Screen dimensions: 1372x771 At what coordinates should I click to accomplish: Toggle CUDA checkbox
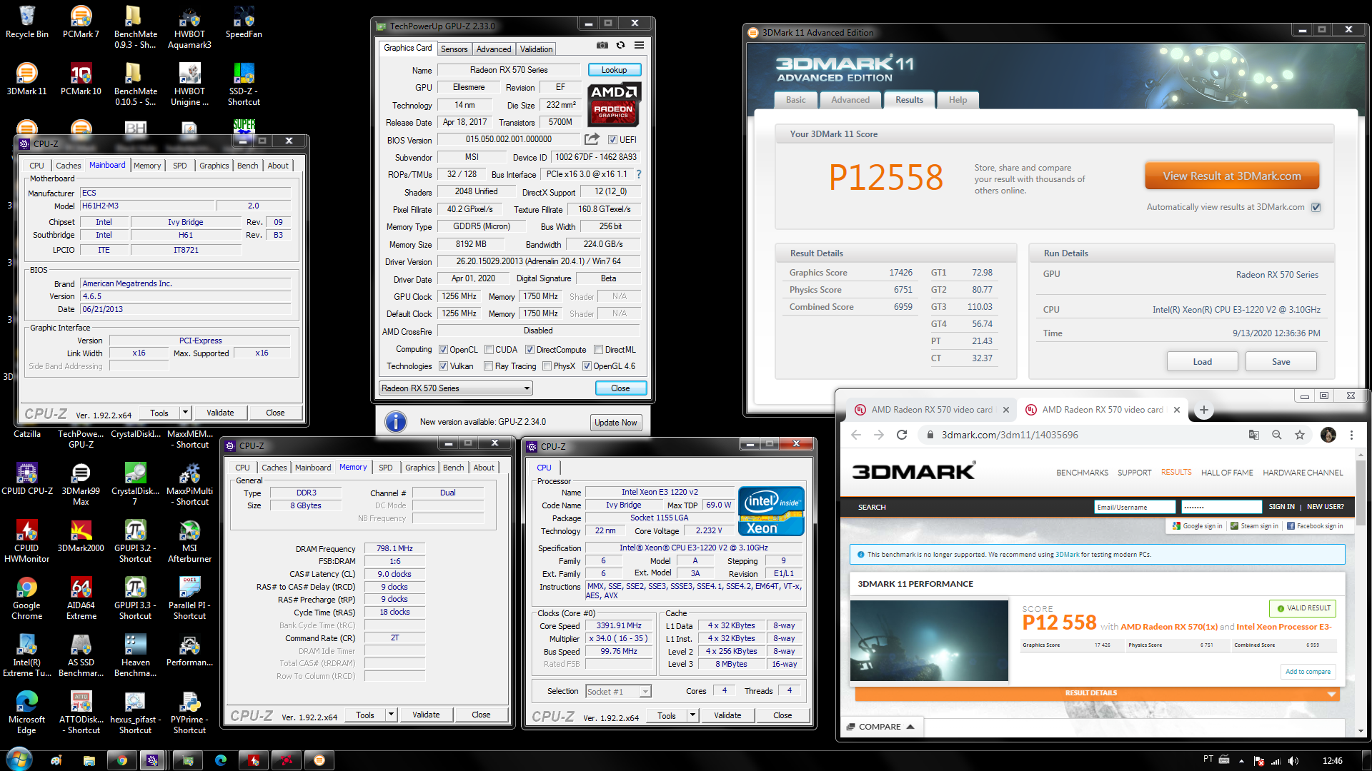pyautogui.click(x=489, y=350)
